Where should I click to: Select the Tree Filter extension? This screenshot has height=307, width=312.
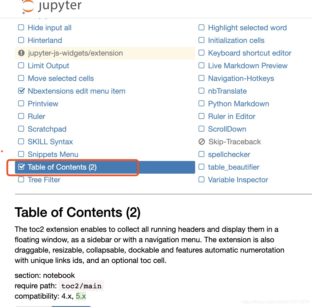pyautogui.click(x=44, y=180)
